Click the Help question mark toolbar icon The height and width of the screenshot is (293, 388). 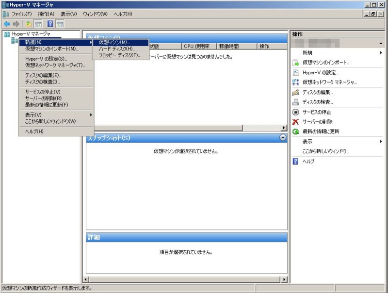tap(49, 23)
